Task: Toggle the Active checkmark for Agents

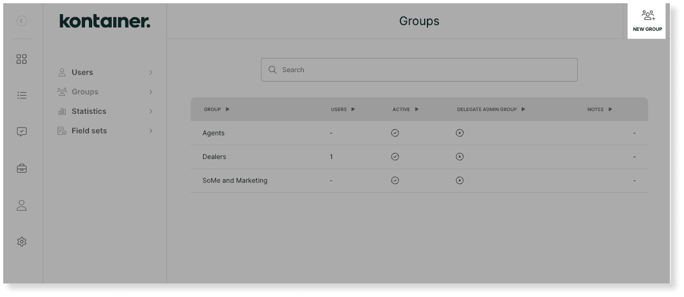Action: point(395,133)
